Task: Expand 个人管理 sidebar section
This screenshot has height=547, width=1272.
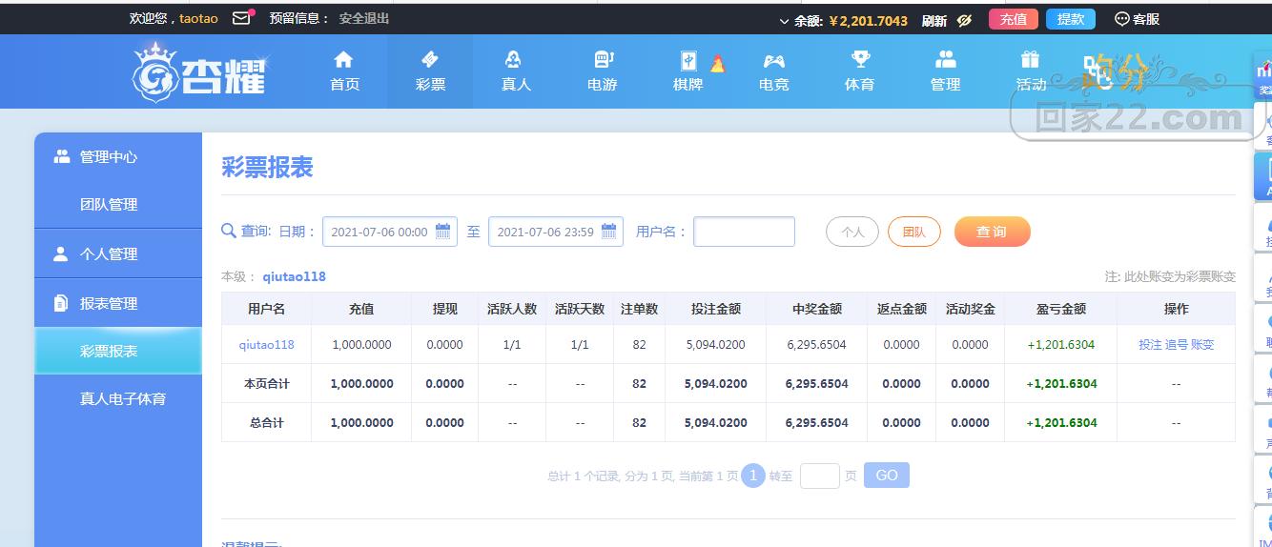Action: coord(118,254)
